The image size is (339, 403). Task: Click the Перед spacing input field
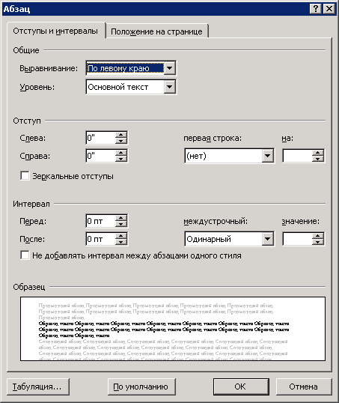click(101, 221)
